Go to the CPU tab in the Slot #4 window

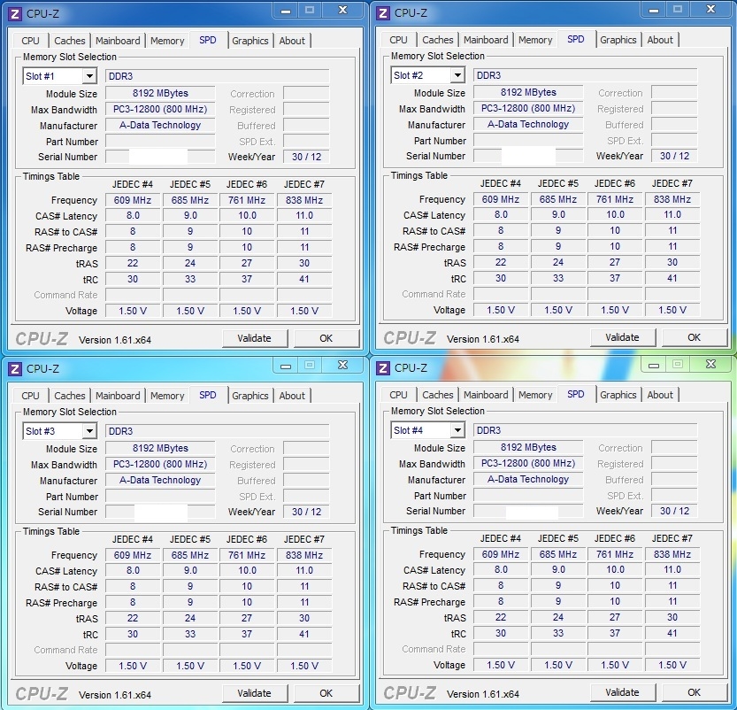[x=399, y=395]
